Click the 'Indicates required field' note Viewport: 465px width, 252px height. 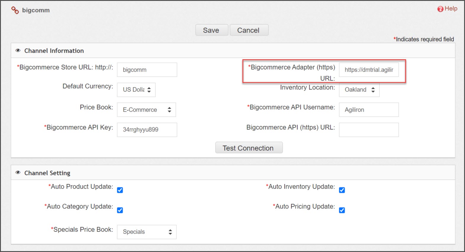[x=424, y=39]
